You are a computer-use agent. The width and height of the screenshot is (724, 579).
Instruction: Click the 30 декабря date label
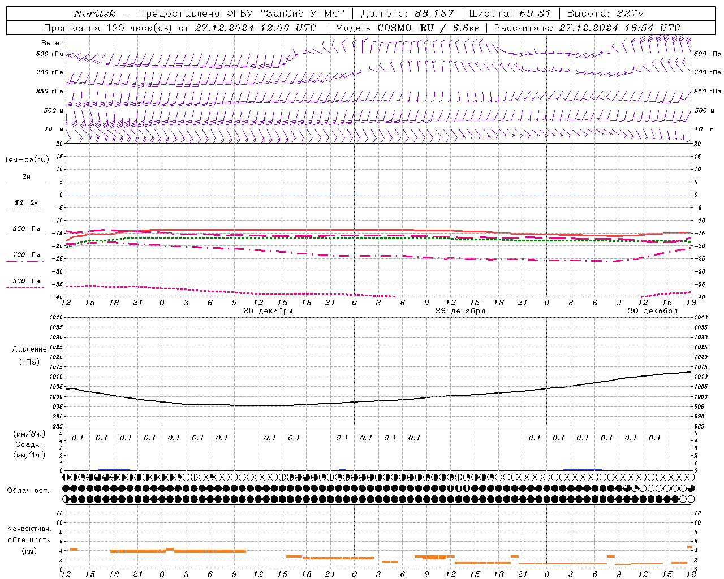click(x=653, y=311)
